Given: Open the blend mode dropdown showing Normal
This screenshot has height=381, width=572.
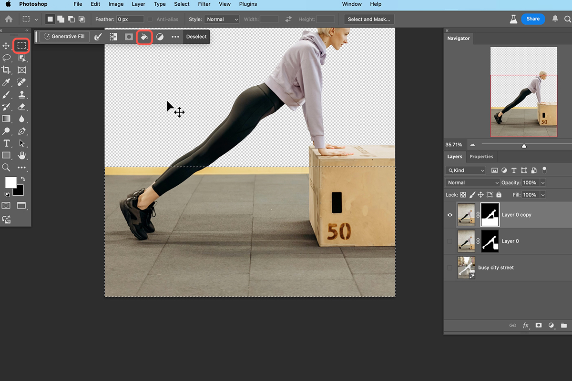Looking at the screenshot, I should tap(472, 182).
